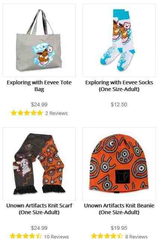160x247 pixels.
Task: Click the scarf $24.99 price
Action: (x=39, y=228)
